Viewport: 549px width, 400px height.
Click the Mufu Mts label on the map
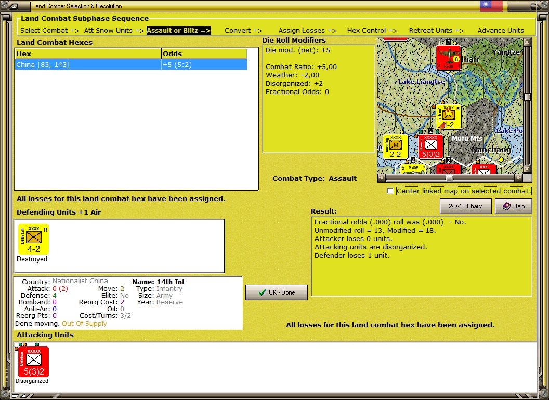pyautogui.click(x=467, y=139)
